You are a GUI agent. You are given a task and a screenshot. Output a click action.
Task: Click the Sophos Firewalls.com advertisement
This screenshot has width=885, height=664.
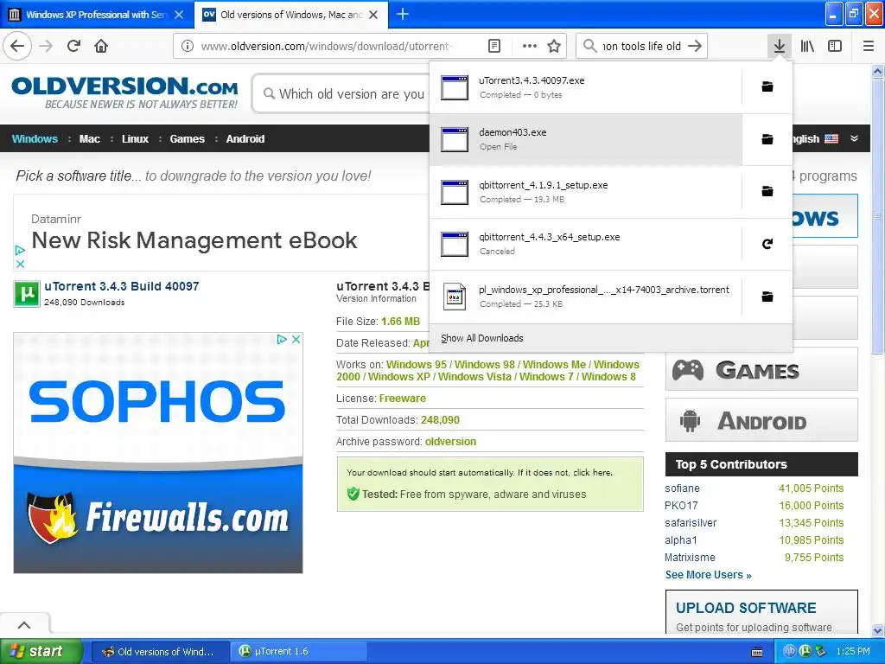158,453
